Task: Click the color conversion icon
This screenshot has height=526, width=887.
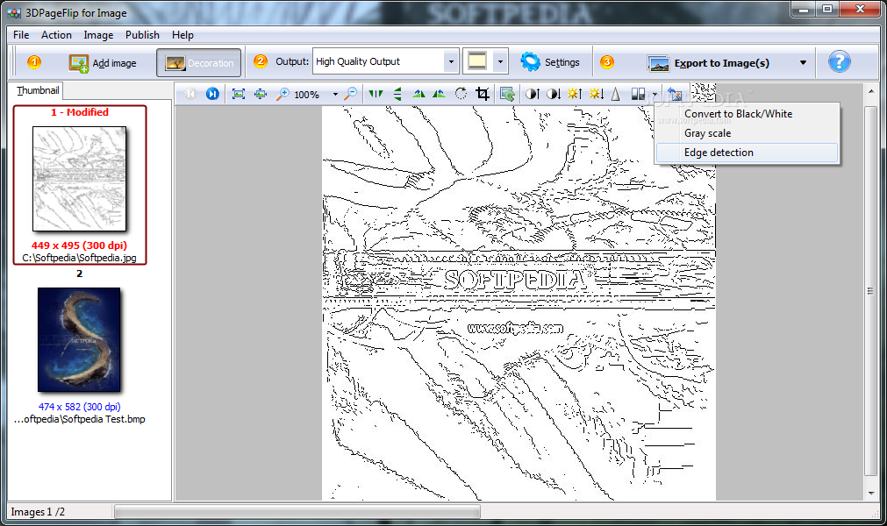Action: click(x=638, y=94)
